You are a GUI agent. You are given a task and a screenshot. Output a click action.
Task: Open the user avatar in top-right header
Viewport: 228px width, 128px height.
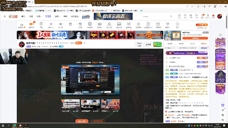point(219,16)
